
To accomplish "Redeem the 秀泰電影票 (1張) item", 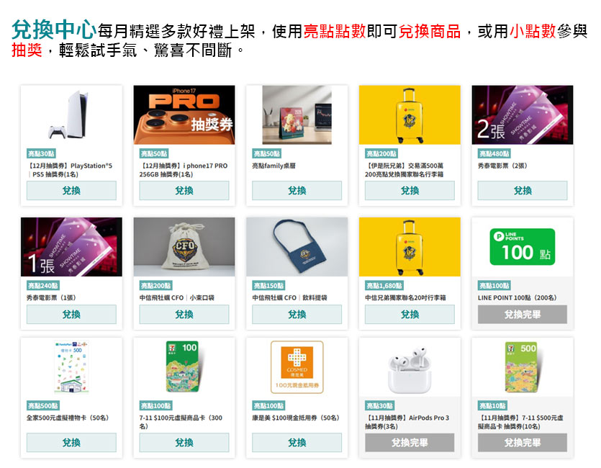I will (x=71, y=315).
